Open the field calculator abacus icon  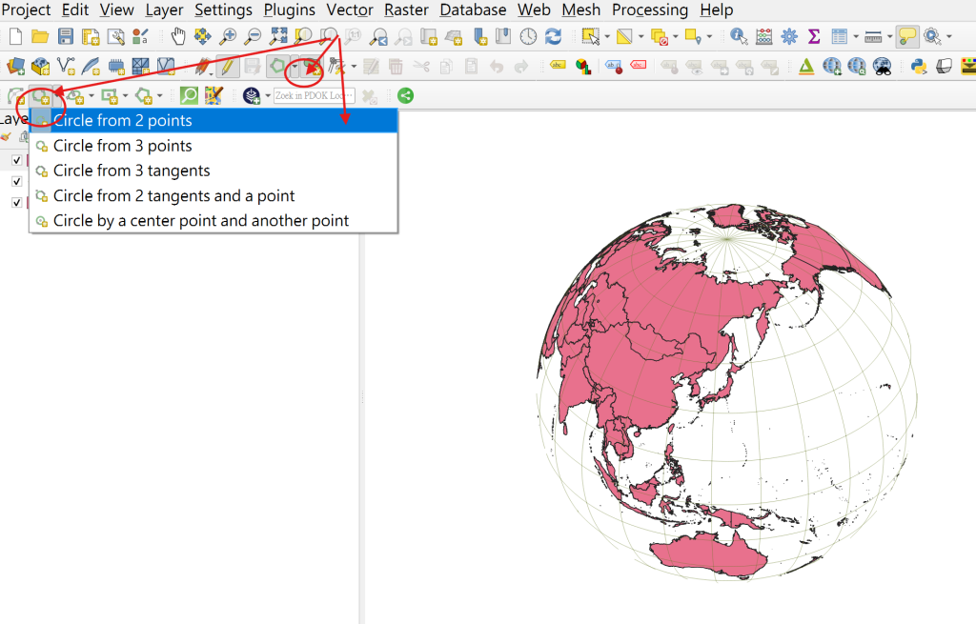(763, 37)
